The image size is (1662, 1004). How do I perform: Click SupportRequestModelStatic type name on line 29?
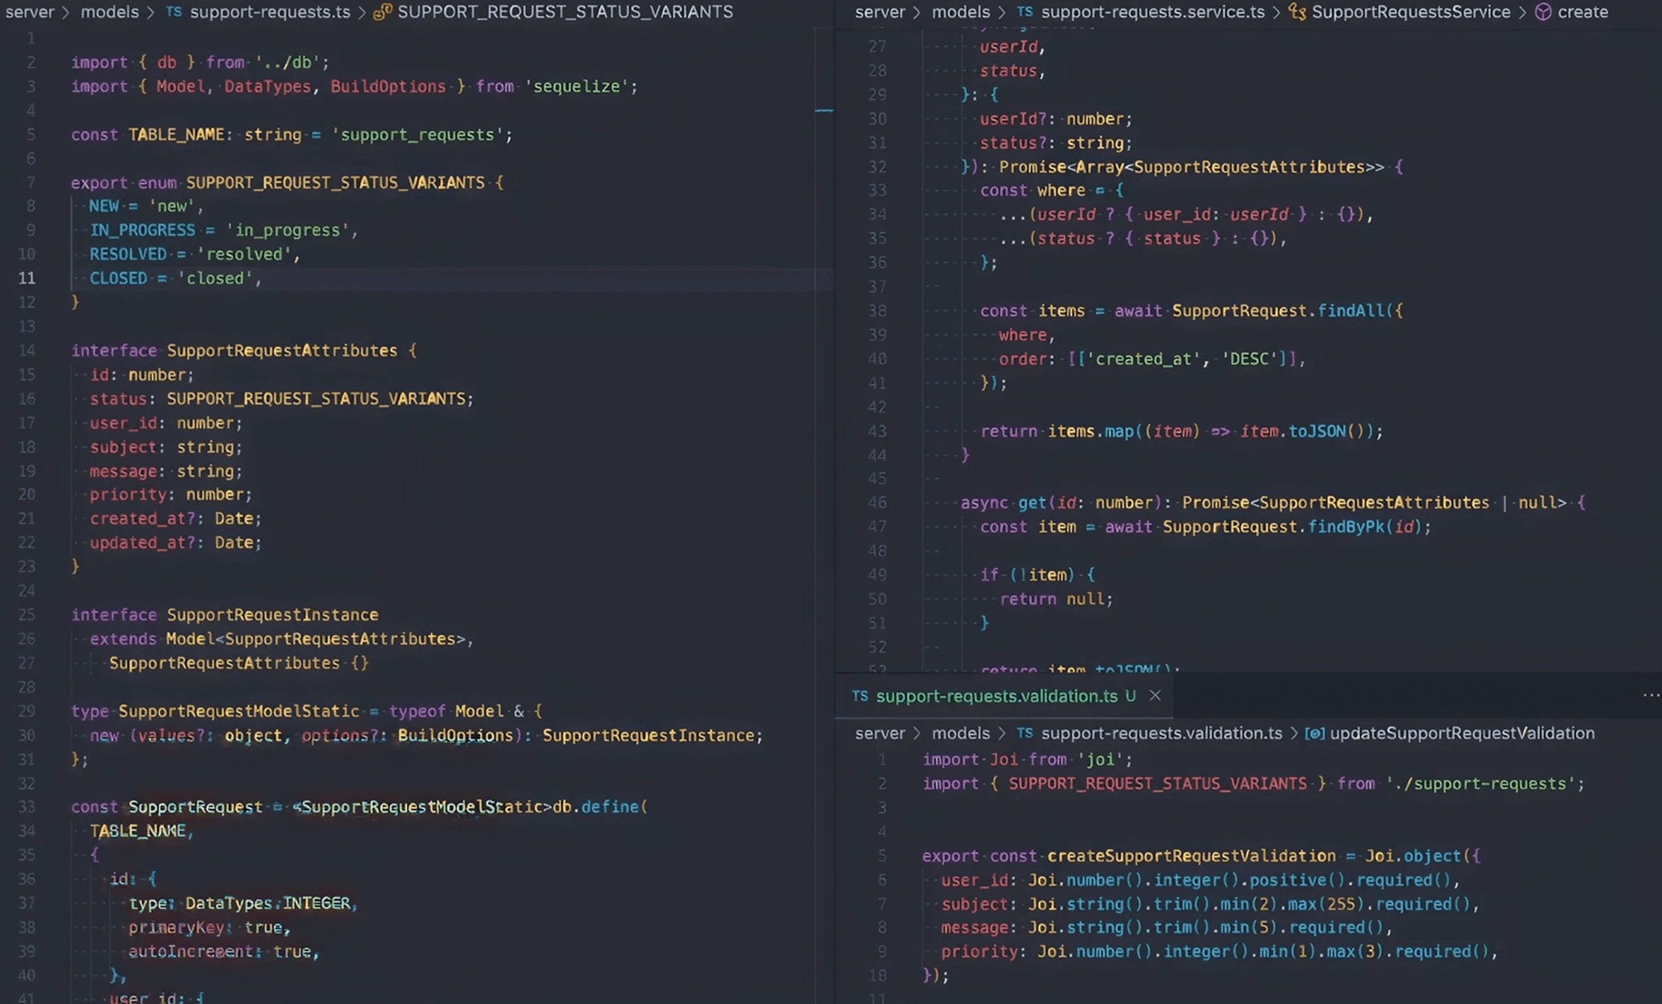coord(239,711)
